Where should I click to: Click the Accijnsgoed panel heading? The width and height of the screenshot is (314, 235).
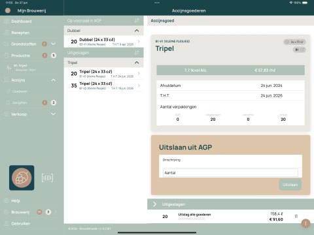click(162, 21)
